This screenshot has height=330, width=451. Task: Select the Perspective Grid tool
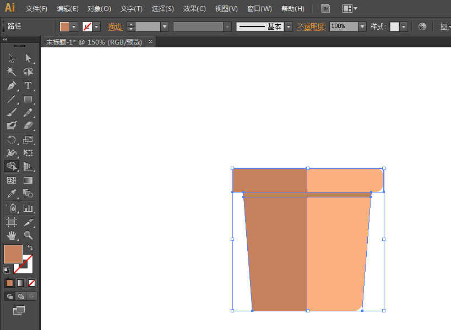click(x=28, y=166)
